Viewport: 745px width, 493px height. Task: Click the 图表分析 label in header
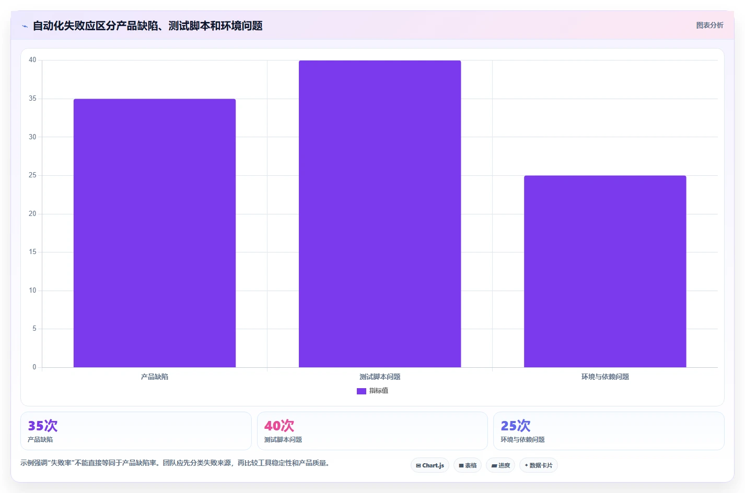coord(709,25)
